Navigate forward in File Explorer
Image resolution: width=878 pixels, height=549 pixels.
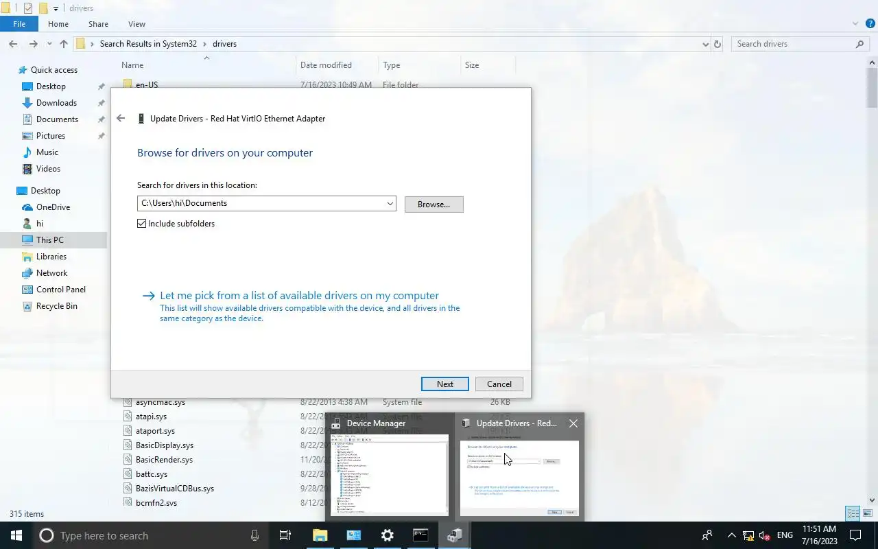tap(33, 44)
